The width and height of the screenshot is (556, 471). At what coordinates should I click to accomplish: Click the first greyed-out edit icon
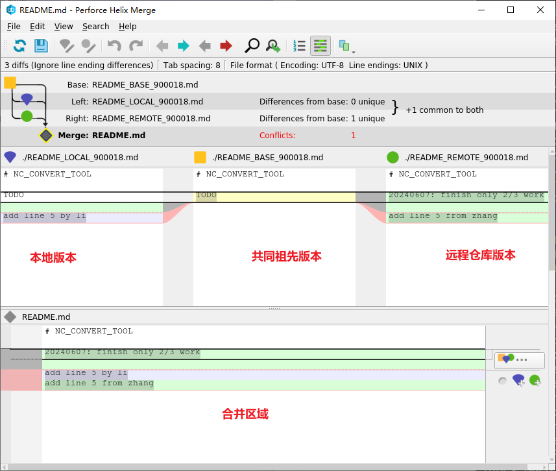(x=67, y=46)
